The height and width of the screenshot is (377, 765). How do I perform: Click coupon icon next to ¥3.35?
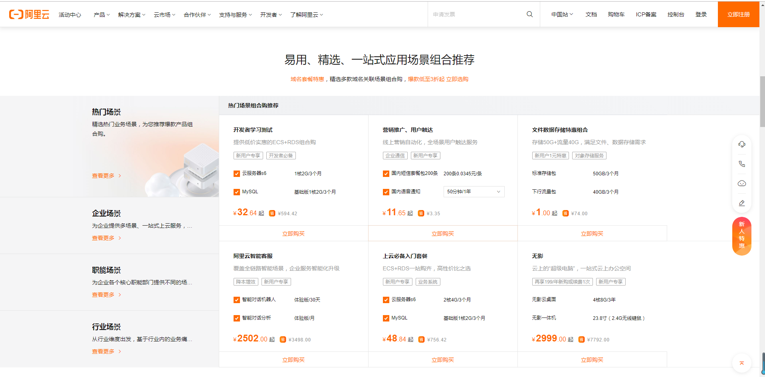(421, 213)
